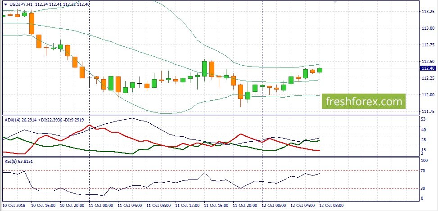
Task: Click the 11 Oct 00:00 time label
Action: coord(100,205)
